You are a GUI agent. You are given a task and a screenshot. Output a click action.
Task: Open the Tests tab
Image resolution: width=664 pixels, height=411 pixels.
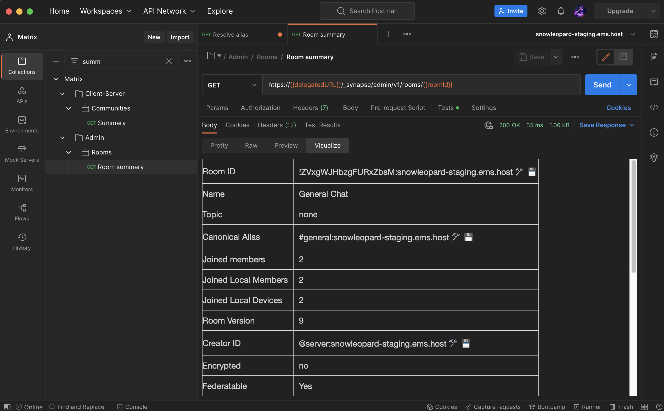[x=448, y=108]
